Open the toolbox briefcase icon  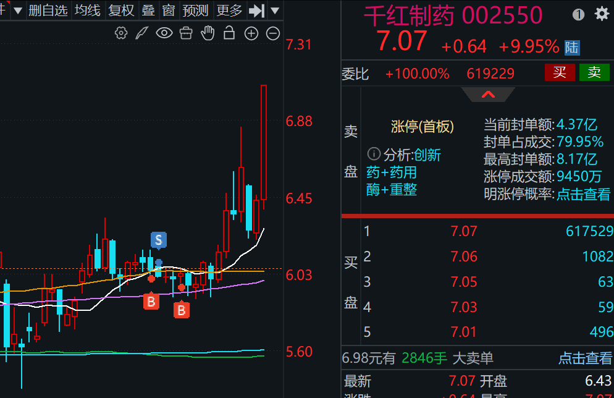pyautogui.click(x=186, y=33)
